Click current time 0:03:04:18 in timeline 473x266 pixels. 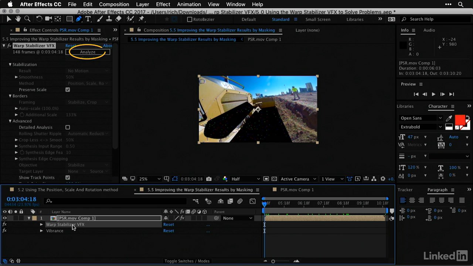point(21,199)
